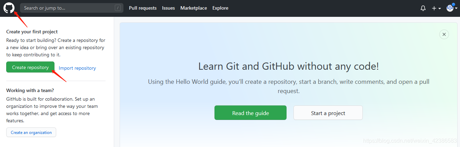Click 'Learn Git and GitHub without any code!' headline
Image resolution: width=460 pixels, height=147 pixels.
tap(289, 66)
